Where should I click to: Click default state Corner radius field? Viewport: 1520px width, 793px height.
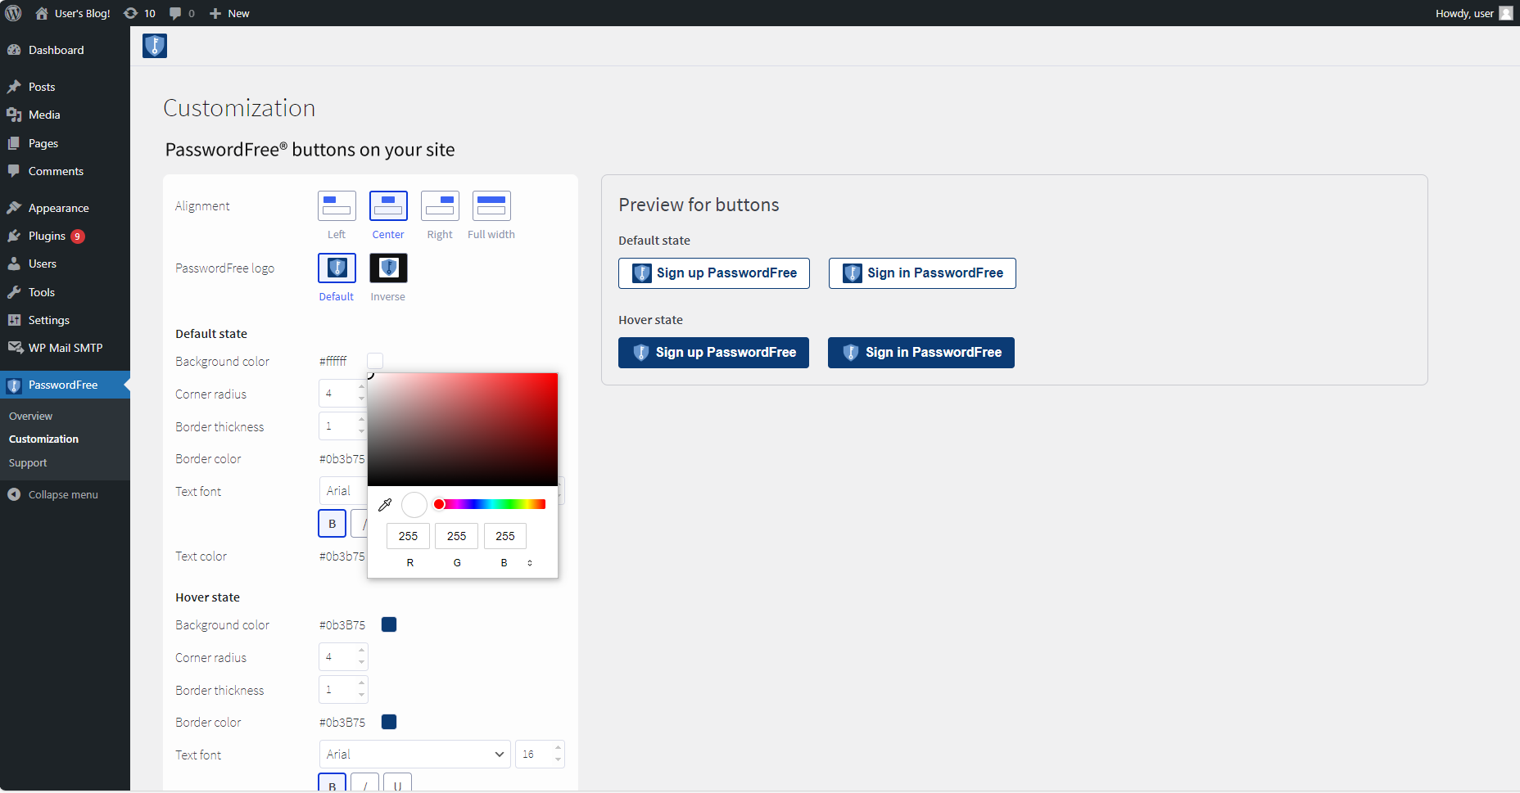[x=343, y=394]
